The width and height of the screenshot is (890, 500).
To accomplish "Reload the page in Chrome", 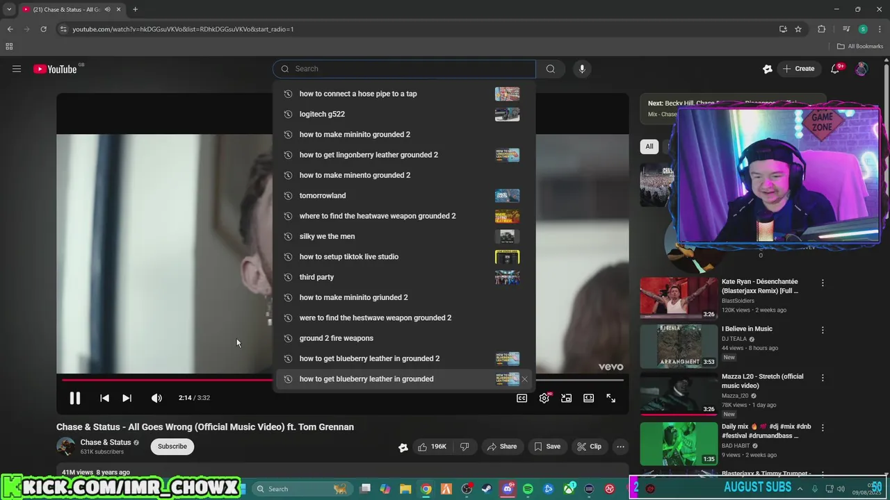I will (43, 29).
